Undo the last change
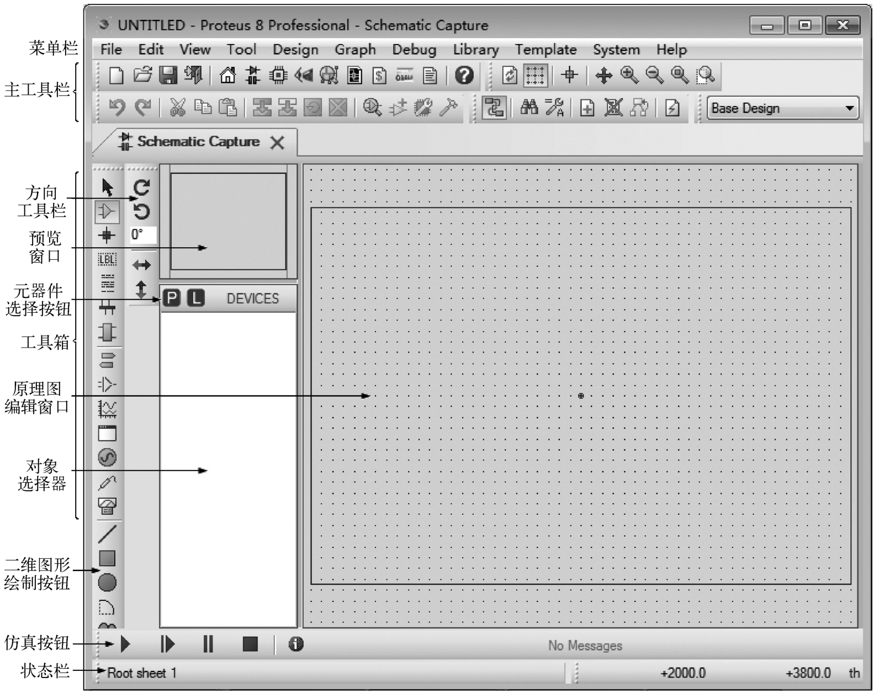The height and width of the screenshot is (693, 874). [x=116, y=108]
